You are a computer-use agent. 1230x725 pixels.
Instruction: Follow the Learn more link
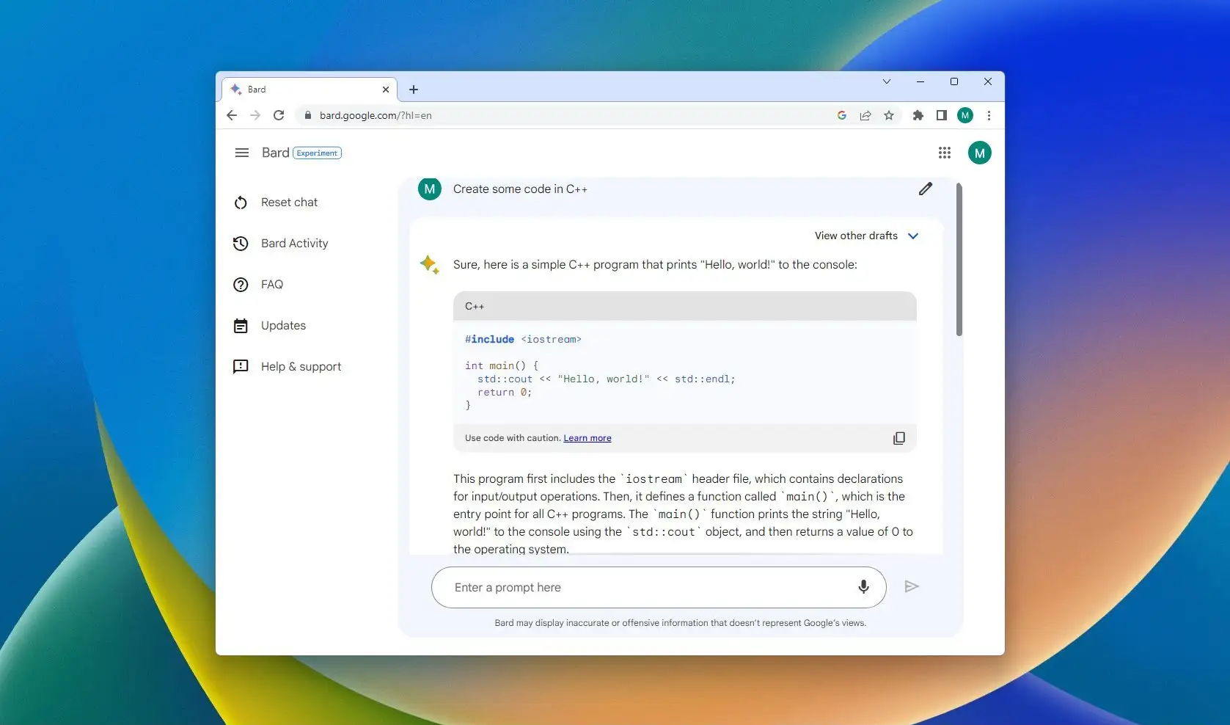click(x=587, y=438)
